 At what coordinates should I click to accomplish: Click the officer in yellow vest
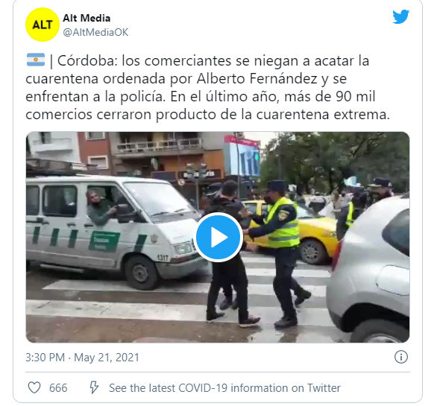pyautogui.click(x=281, y=252)
